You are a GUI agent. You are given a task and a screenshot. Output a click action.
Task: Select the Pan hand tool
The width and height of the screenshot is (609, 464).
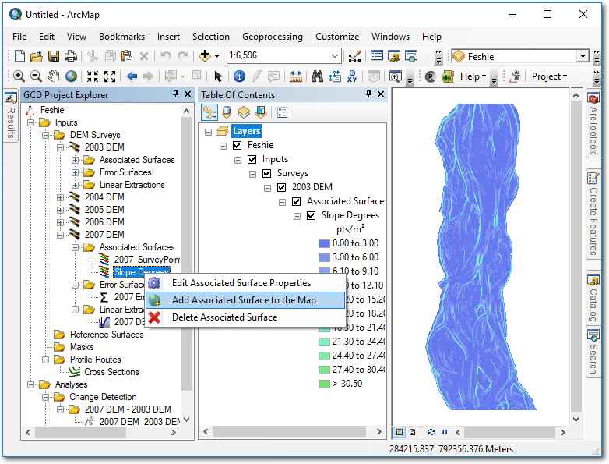click(54, 76)
